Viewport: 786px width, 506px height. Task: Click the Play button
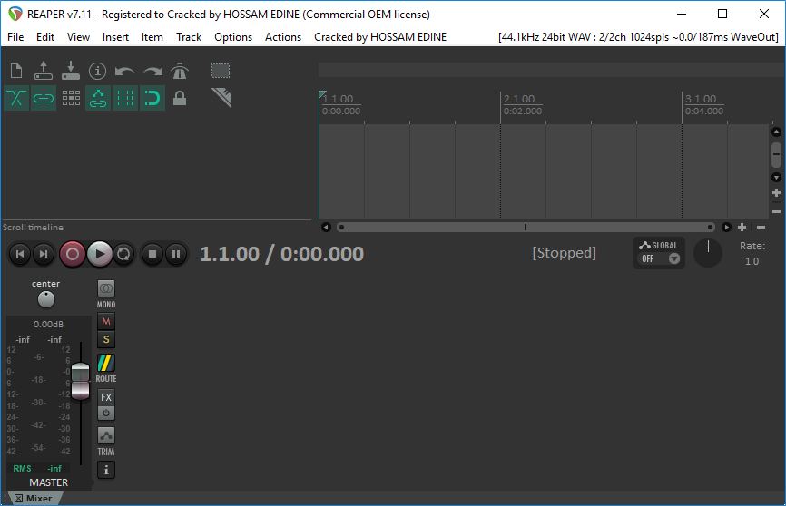point(99,254)
